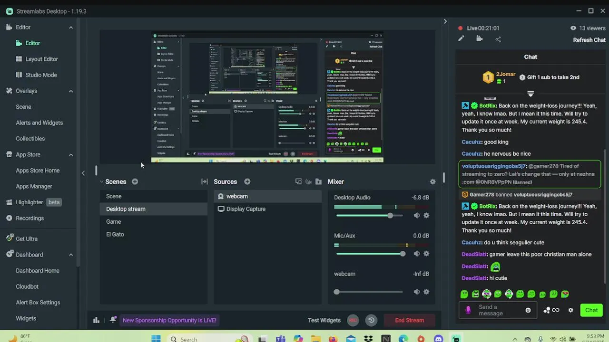
Task: Collapse the Dashboard sidebar section
Action: point(71,255)
